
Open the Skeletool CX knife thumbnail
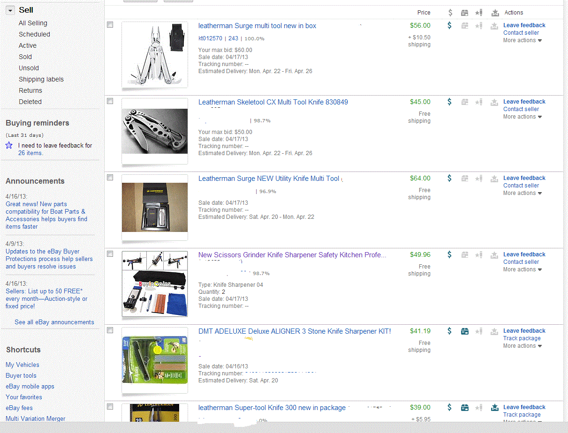[x=155, y=131]
